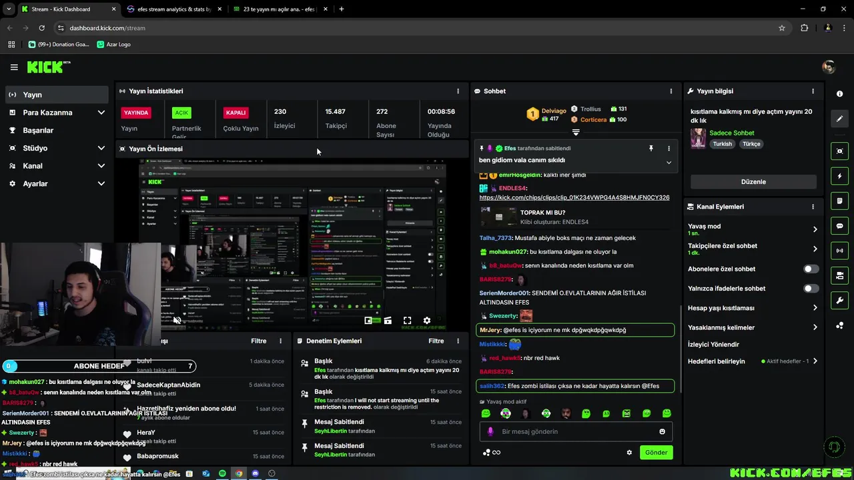Open chat settings gear near Gönder
This screenshot has width=854, height=480.
point(628,452)
